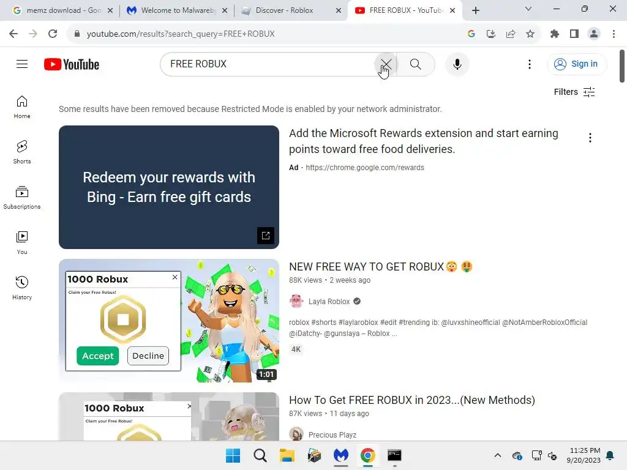This screenshot has height=470, width=627.
Task: Open the tab search dropdown chevron
Action: (x=528, y=9)
